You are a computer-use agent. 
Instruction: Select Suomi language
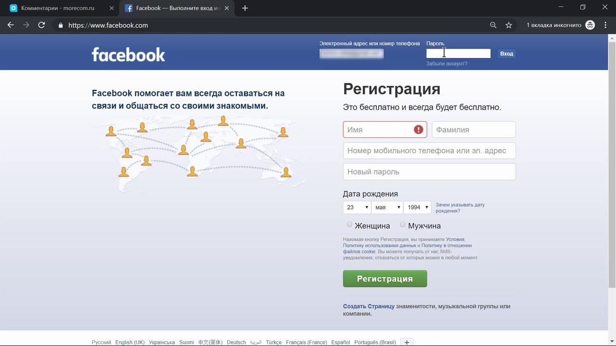pos(187,342)
